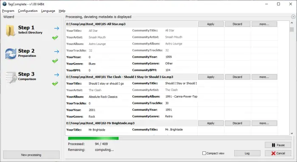Close the processing panel with circled X
The image size is (297, 162).
pyautogui.click(x=293, y=17)
